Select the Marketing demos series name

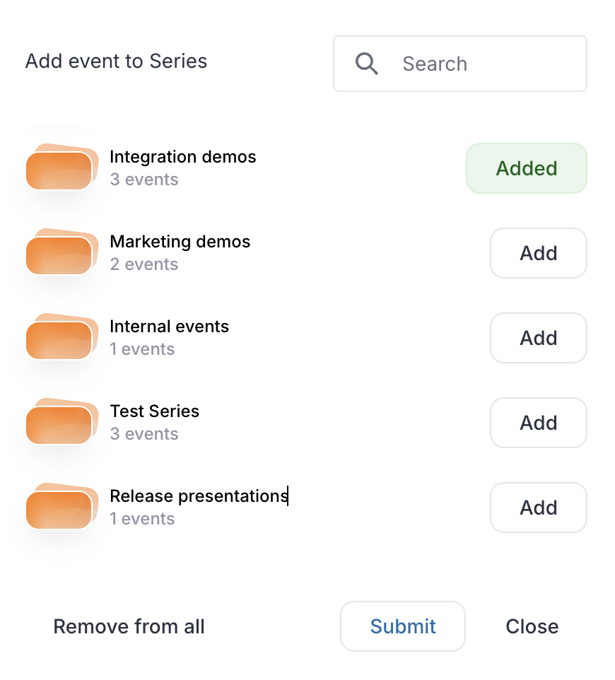pyautogui.click(x=180, y=242)
